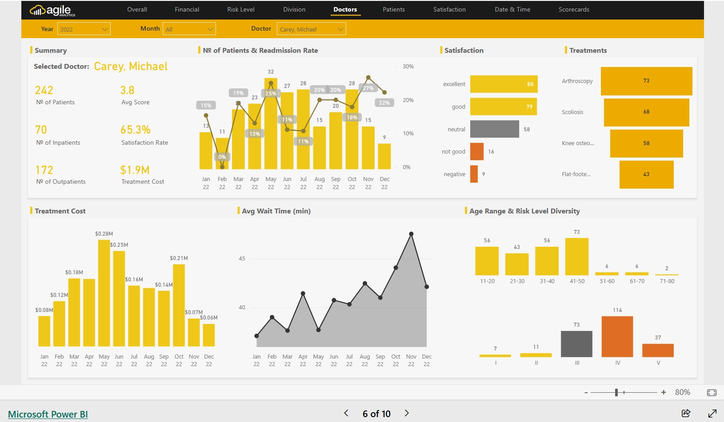
Task: Select the neutral gray satisfaction bar
Action: pyautogui.click(x=495, y=129)
